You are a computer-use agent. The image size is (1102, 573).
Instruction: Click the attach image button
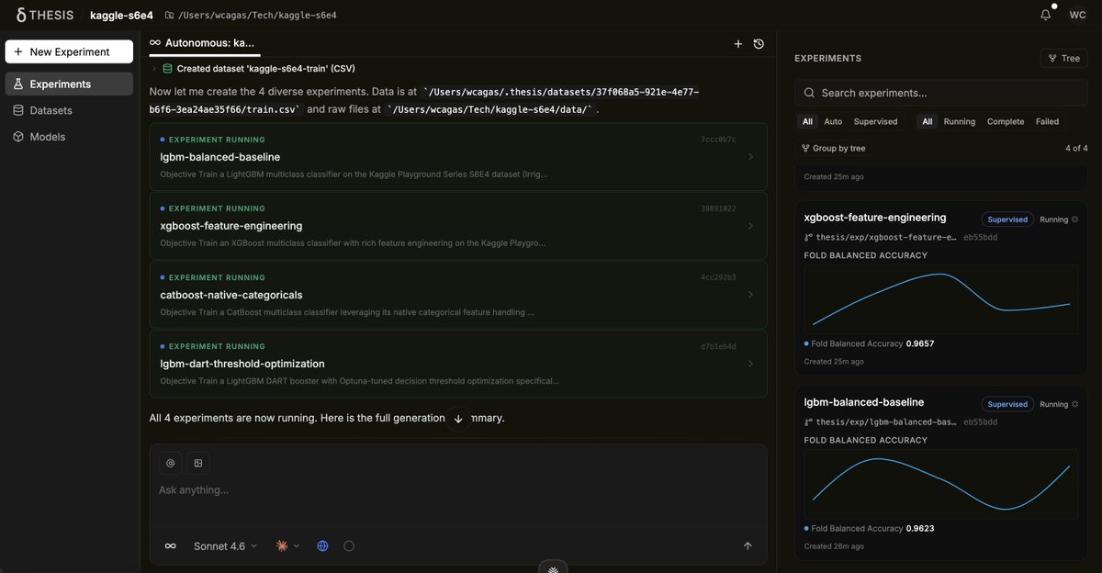coord(198,463)
